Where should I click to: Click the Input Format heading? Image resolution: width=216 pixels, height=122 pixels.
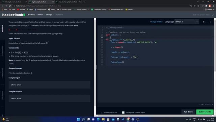[14, 38]
